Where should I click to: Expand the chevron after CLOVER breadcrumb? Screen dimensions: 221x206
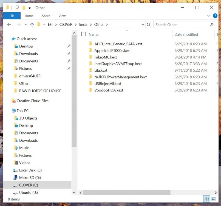(76, 25)
